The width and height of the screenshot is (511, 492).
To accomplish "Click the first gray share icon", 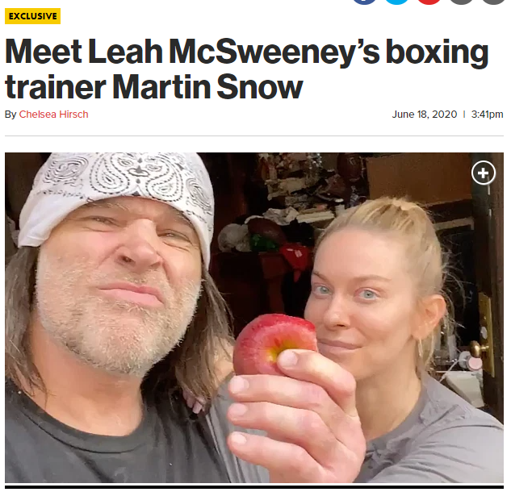I will tap(461, 2).
